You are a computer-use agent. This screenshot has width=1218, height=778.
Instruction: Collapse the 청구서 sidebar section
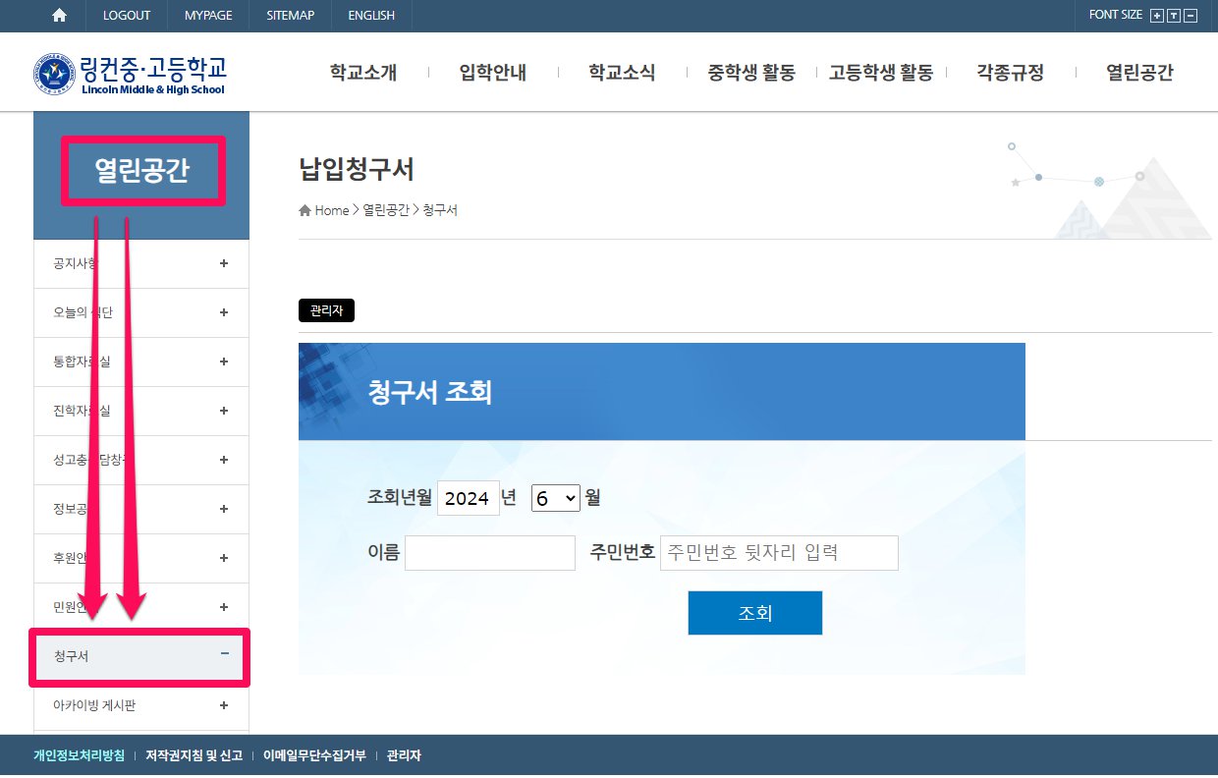click(x=224, y=653)
